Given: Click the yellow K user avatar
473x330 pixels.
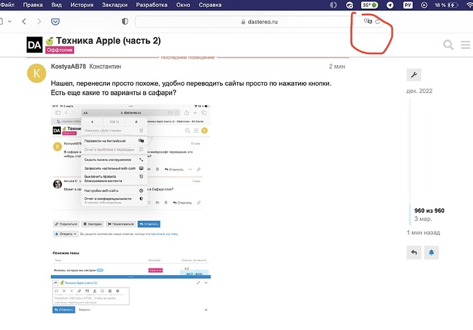Looking at the screenshot, I should coord(36,73).
